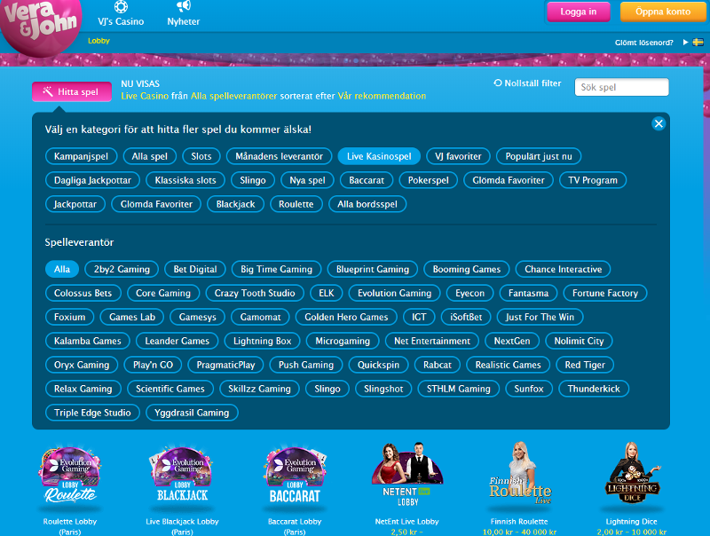This screenshot has height=536, width=710.
Task: Select the Dagliga Jackpottar category
Action: coord(92,180)
